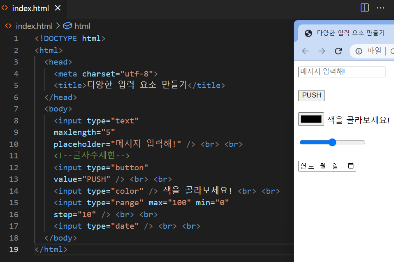Select the 다양한 입력 요소 만들기 browser tab
Viewport: 394px width, 262px height.
point(347,33)
